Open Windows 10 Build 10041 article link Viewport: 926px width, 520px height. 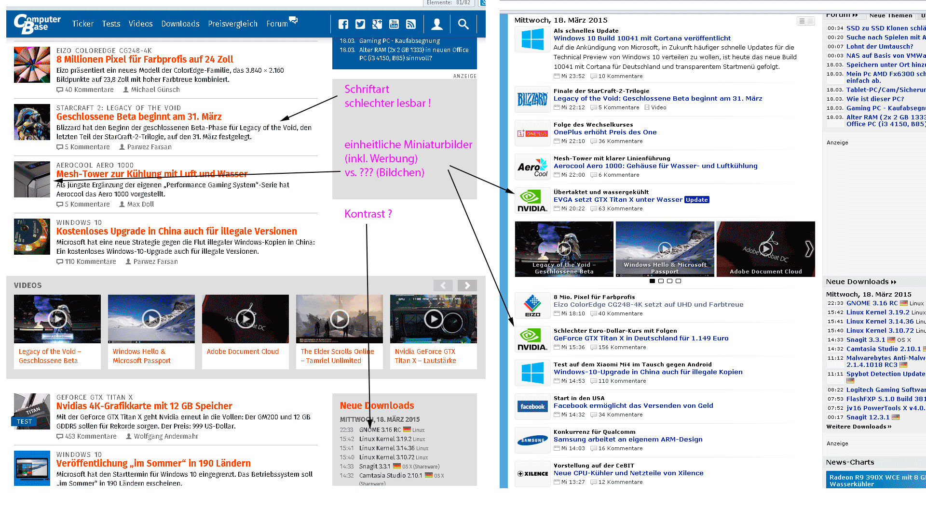click(642, 39)
